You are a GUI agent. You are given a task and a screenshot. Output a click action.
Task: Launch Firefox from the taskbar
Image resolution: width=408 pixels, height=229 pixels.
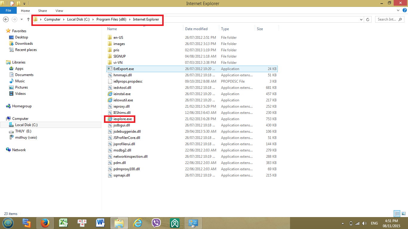click(x=45, y=223)
